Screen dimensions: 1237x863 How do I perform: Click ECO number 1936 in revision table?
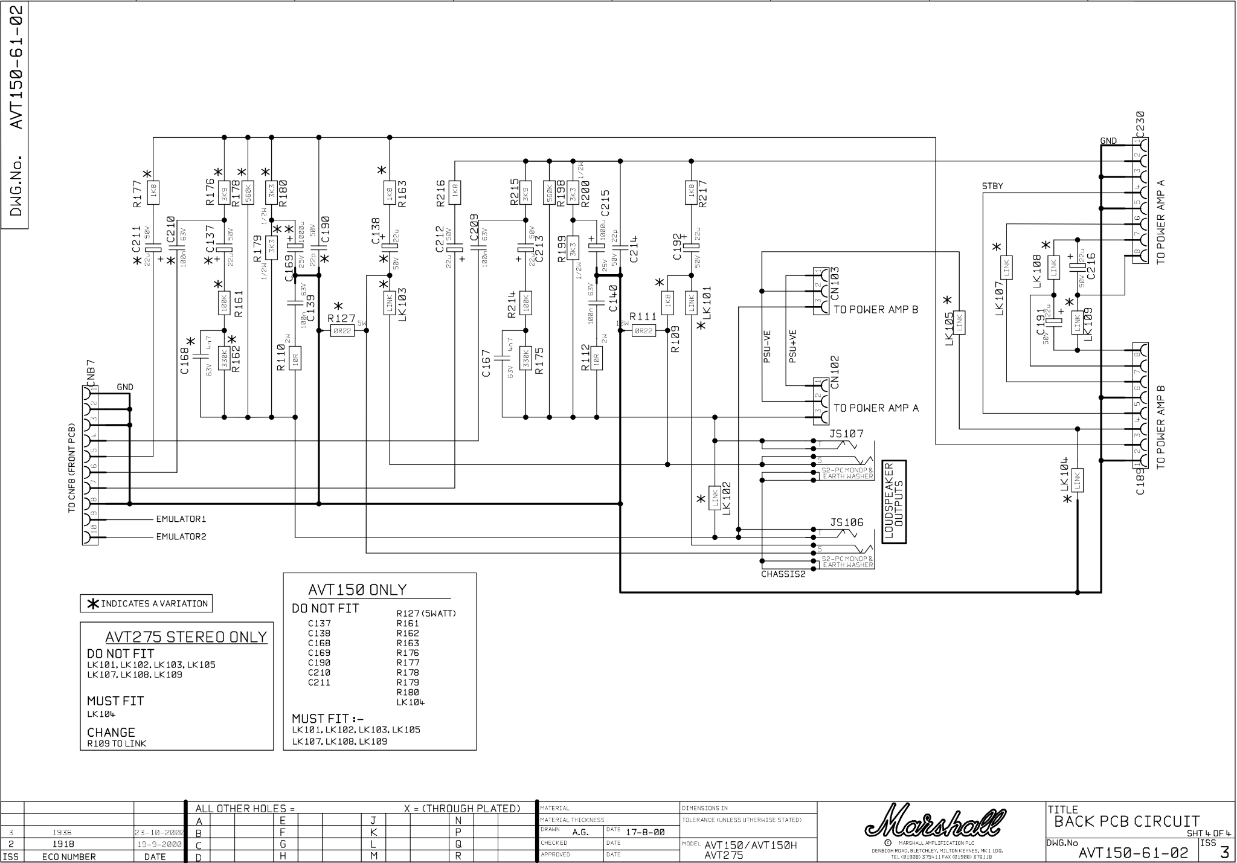pos(62,832)
